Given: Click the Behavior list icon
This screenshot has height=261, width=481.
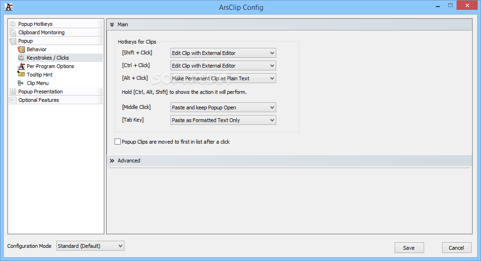Looking at the screenshot, I should [x=21, y=49].
